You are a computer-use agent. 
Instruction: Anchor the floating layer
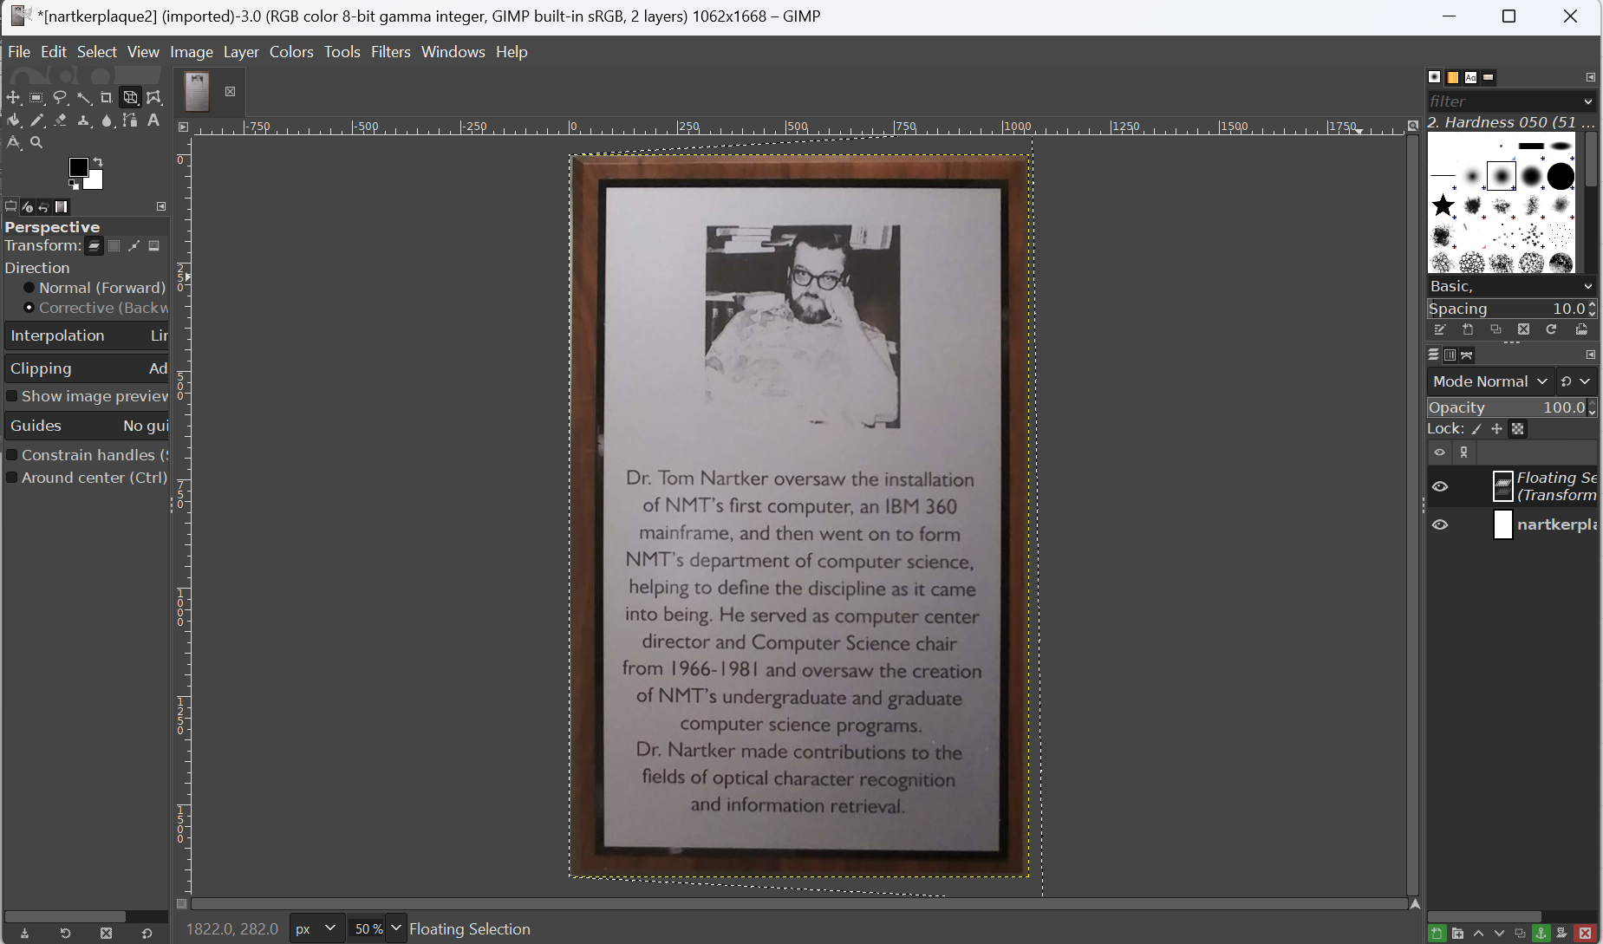pos(1541,934)
